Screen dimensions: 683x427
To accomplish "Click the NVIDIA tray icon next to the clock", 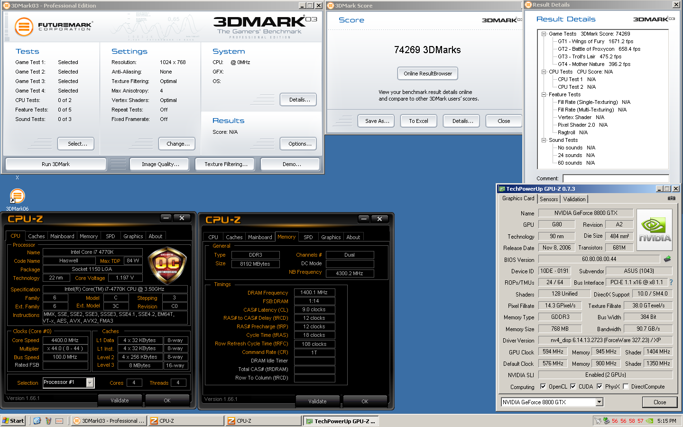I will tap(649, 421).
